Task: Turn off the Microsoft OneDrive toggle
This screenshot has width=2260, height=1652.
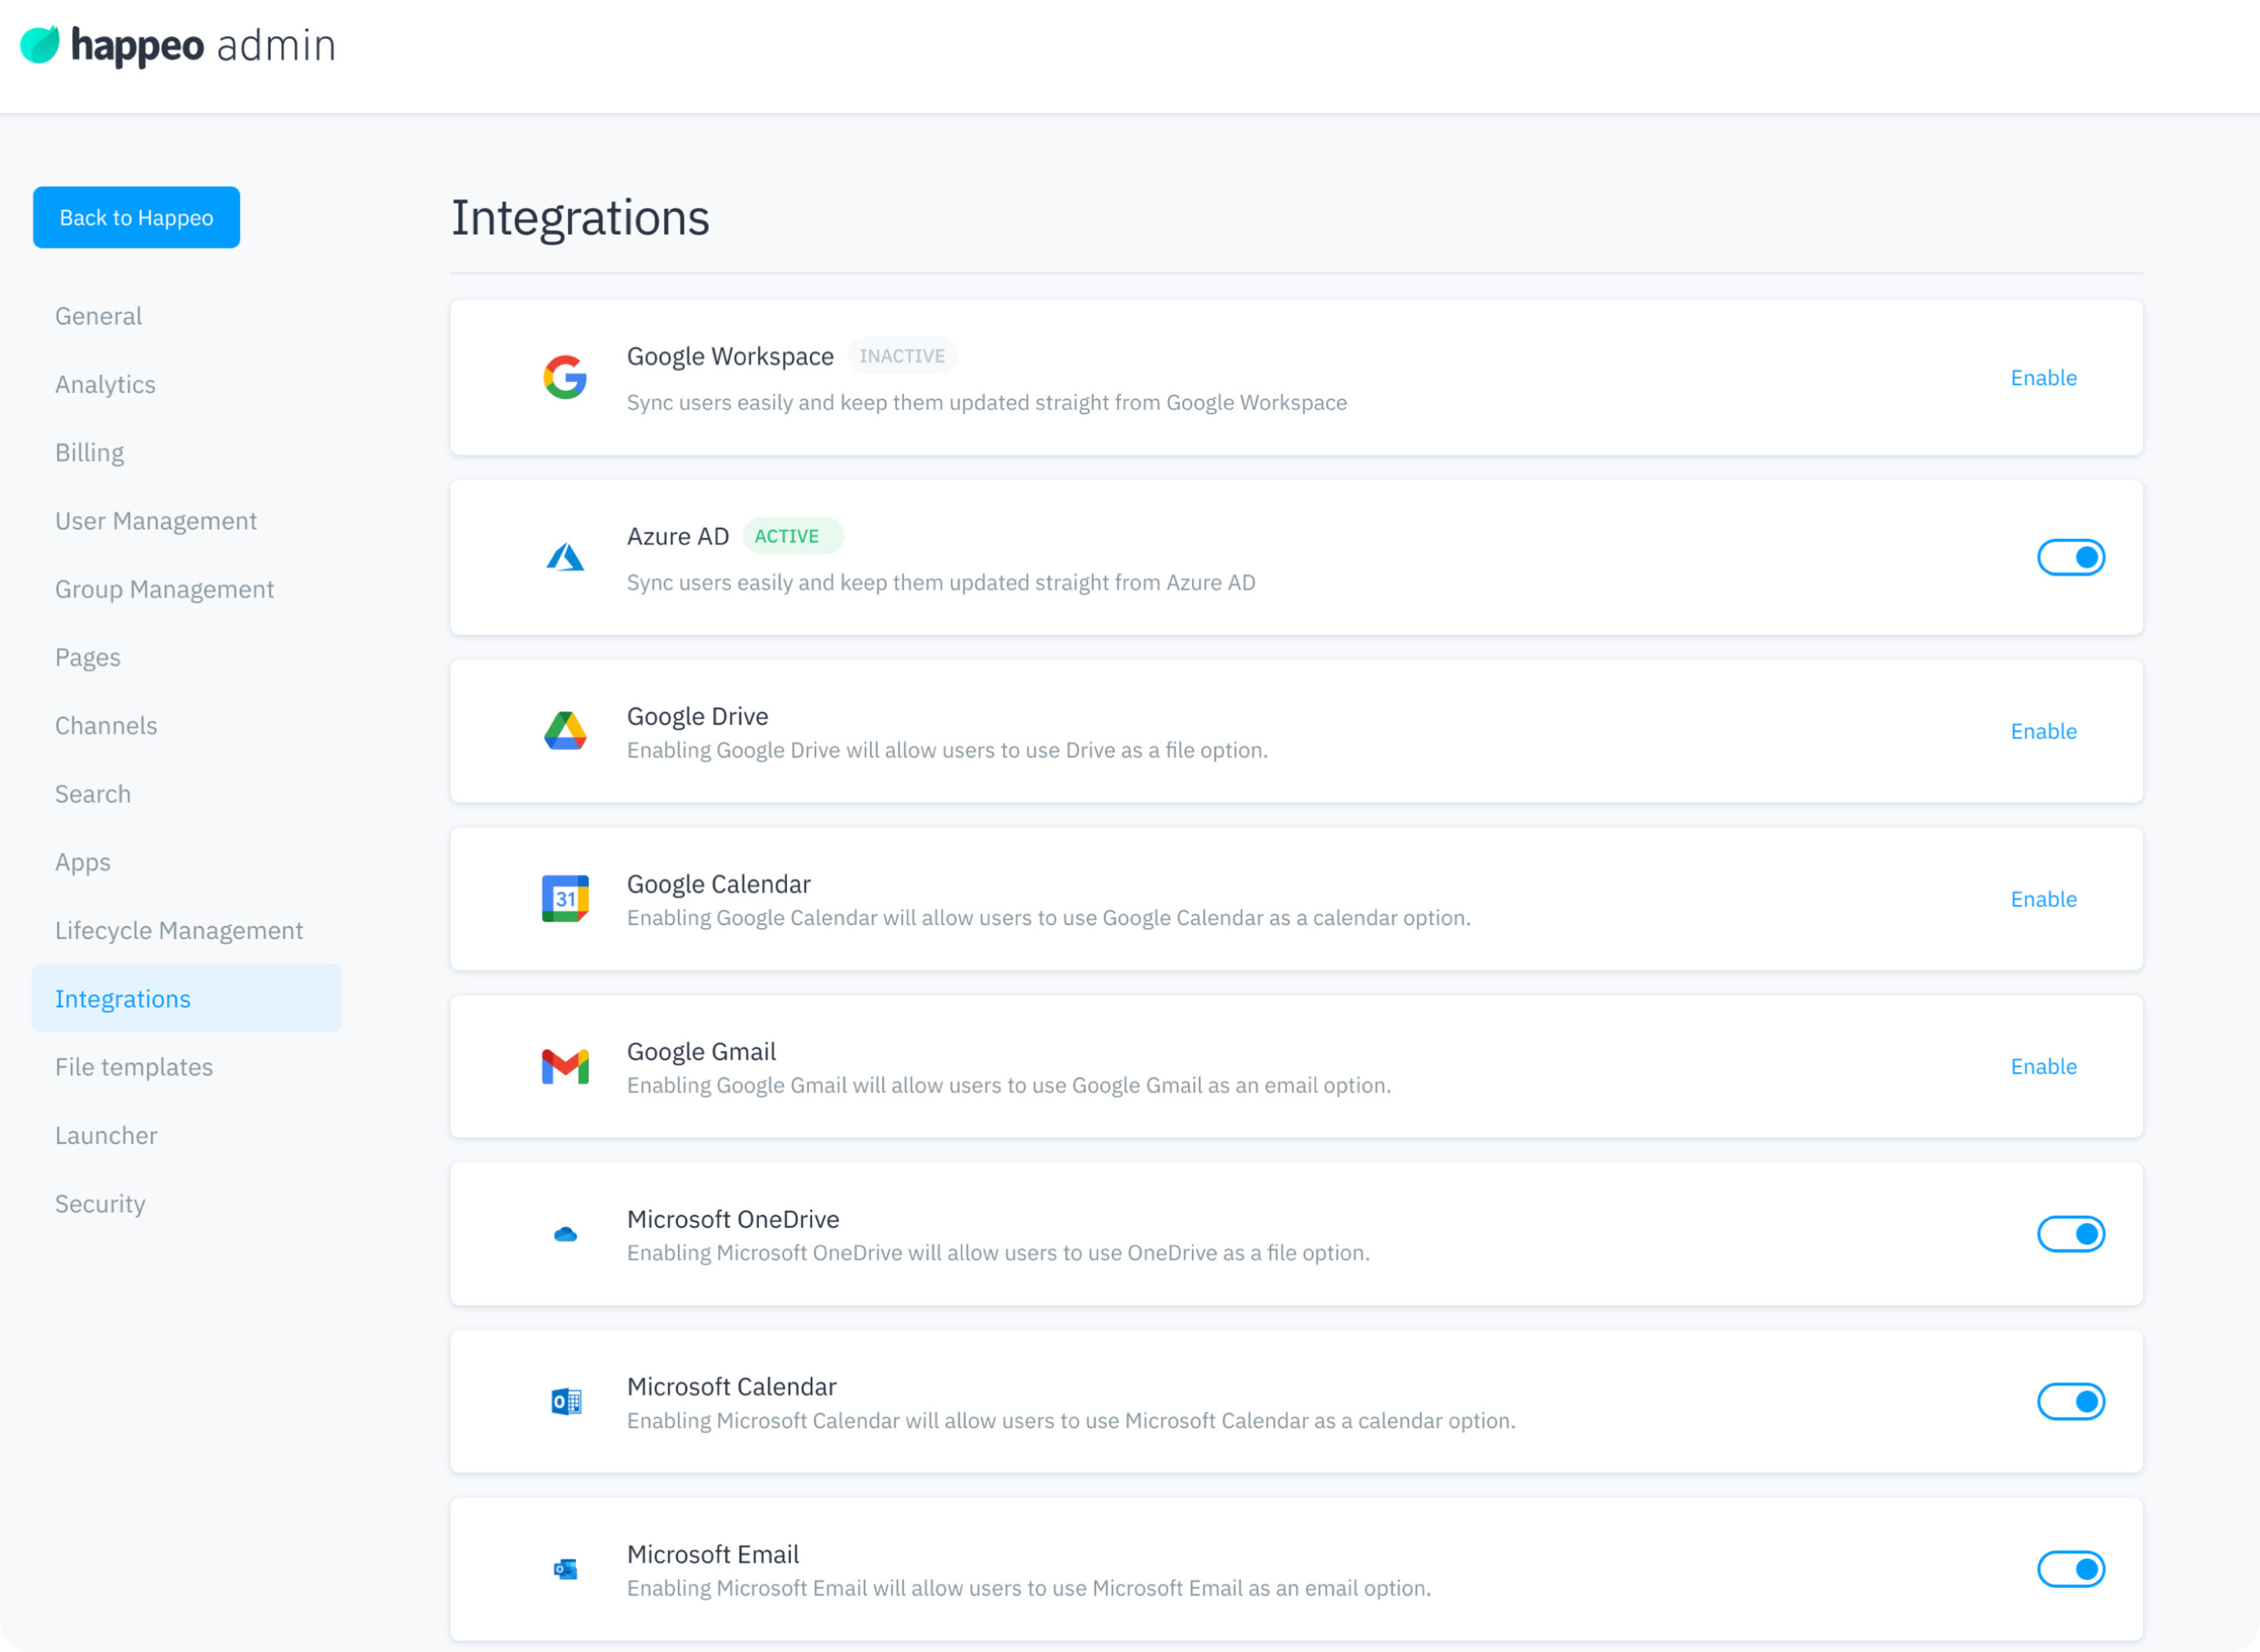Action: coord(2071,1234)
